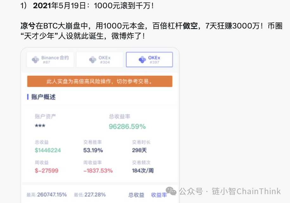This screenshot has width=290, height=203.
Task: Click the orange high-risk warning banner
Action: (x=100, y=81)
